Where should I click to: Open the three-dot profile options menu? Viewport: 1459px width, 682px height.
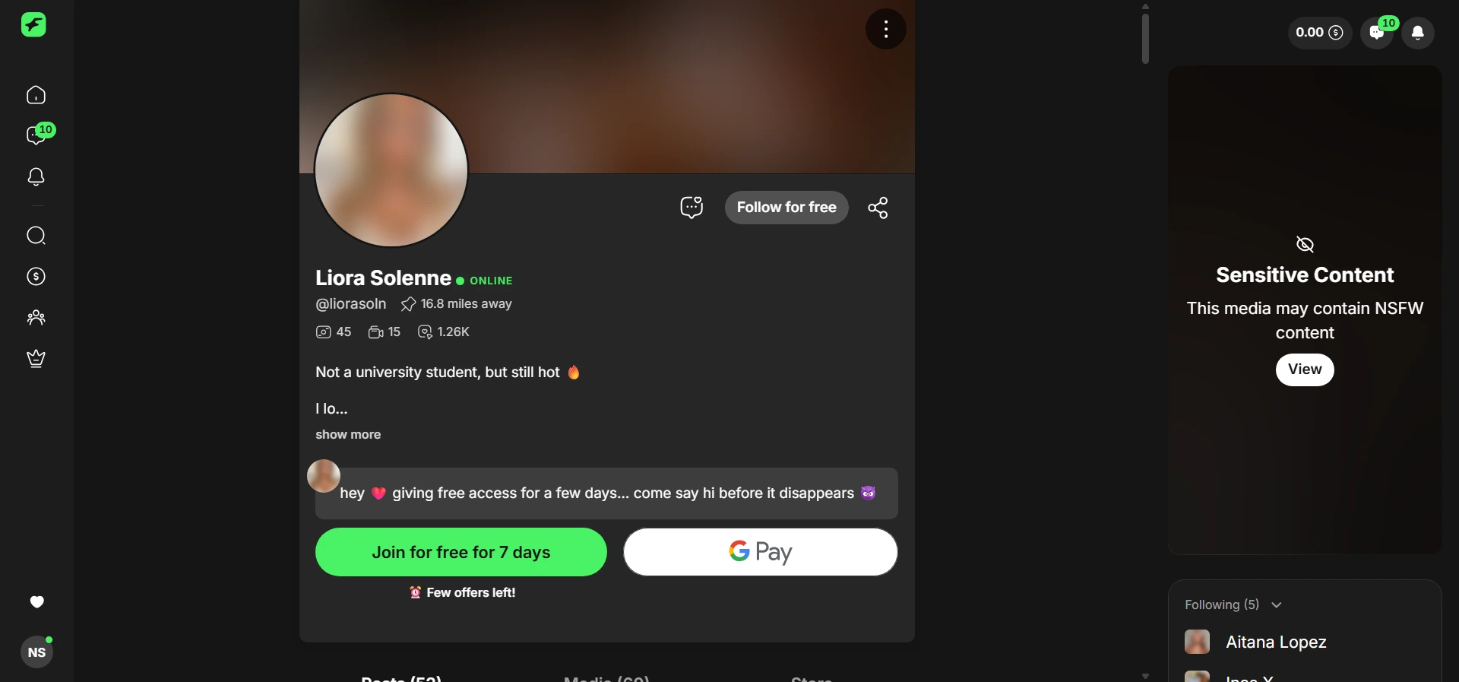tap(886, 30)
